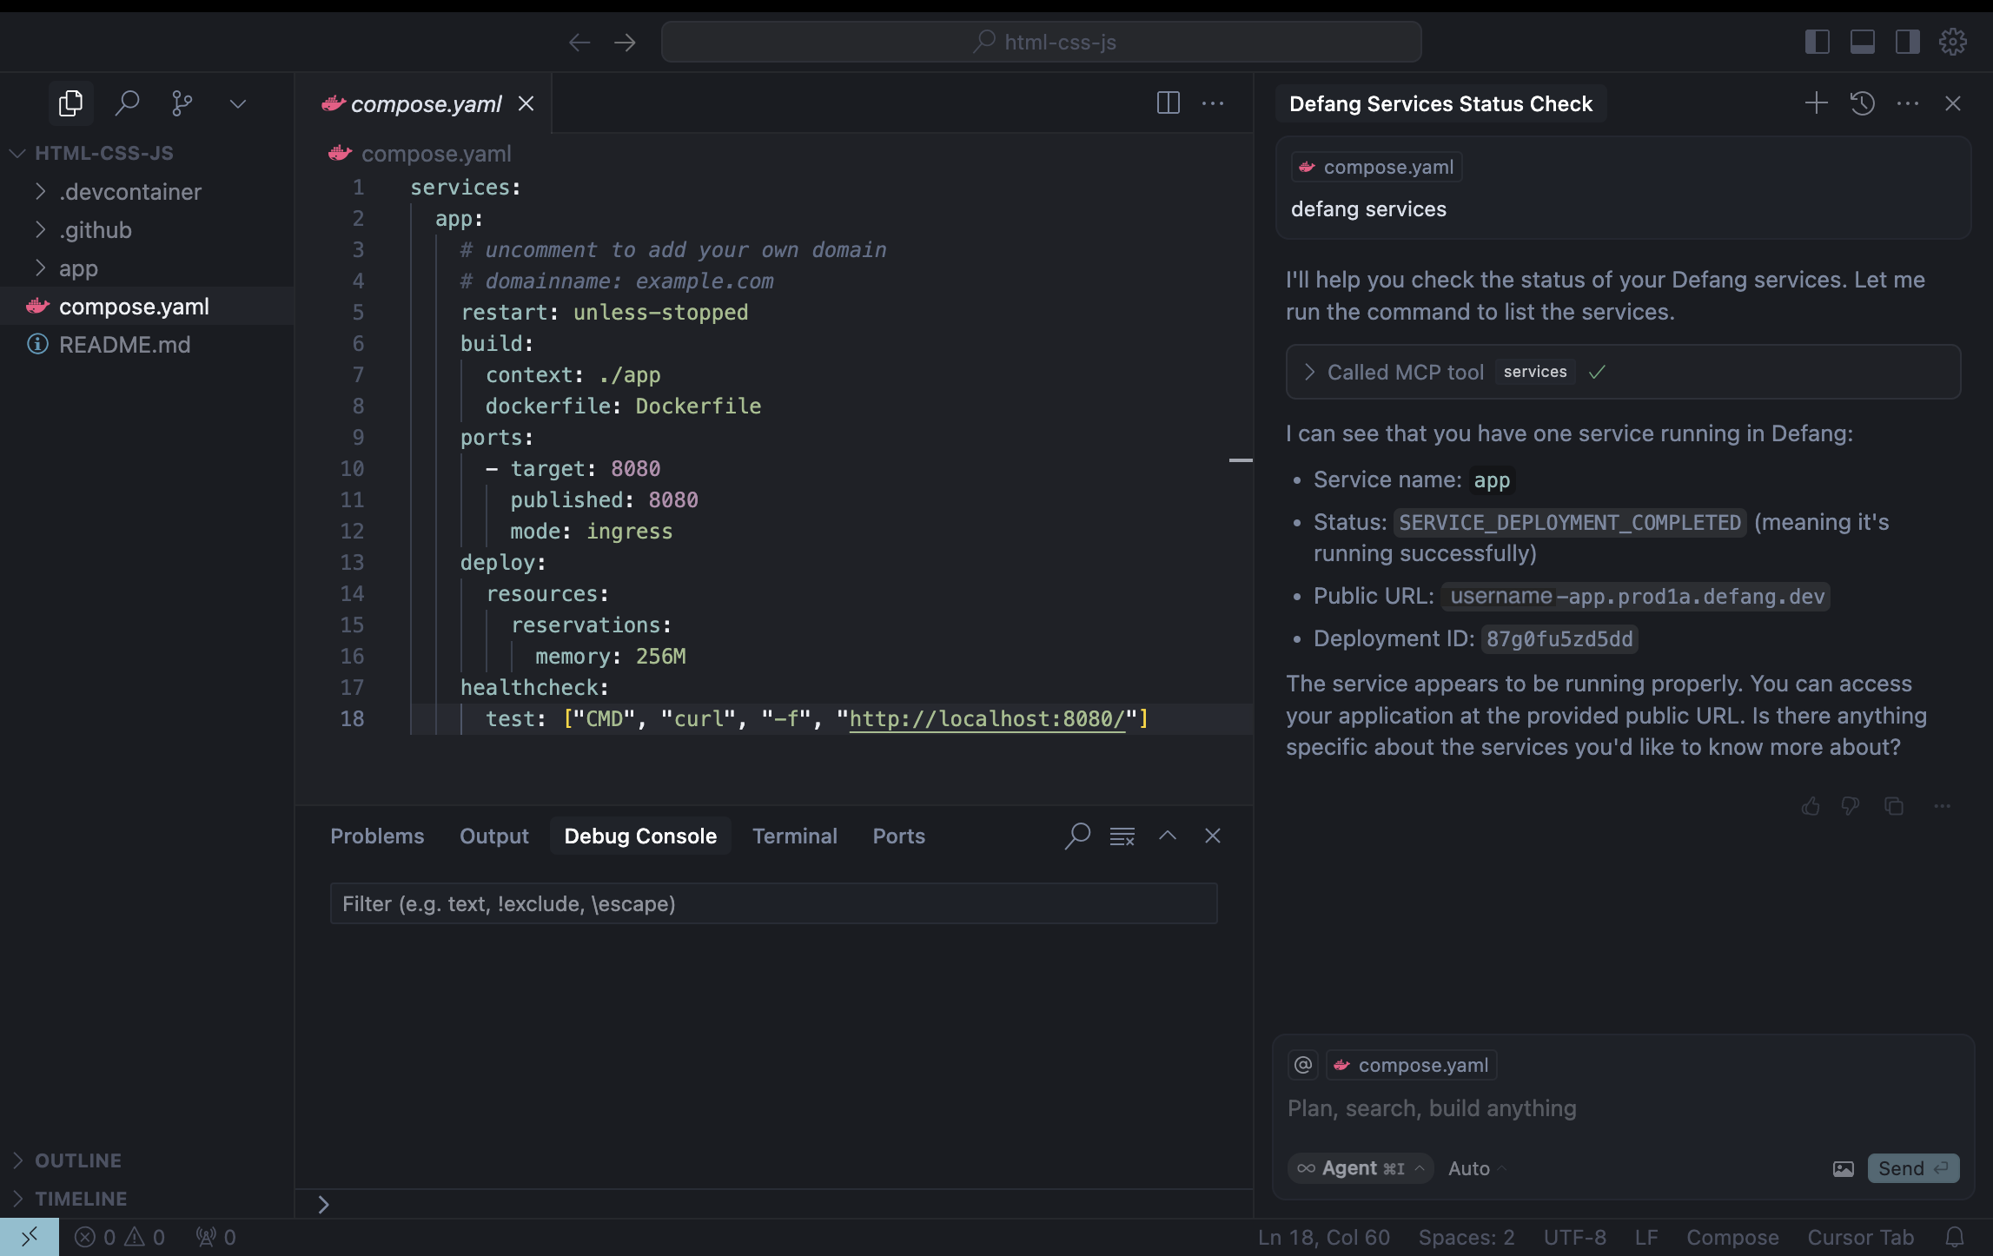This screenshot has width=1993, height=1256.
Task: Start a new chat with plus icon
Action: (x=1816, y=103)
